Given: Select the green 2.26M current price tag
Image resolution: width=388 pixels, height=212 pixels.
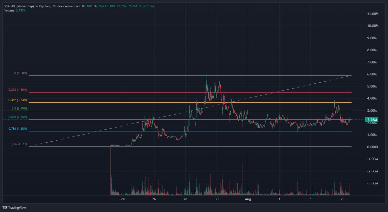Looking at the screenshot, I should [x=371, y=120].
